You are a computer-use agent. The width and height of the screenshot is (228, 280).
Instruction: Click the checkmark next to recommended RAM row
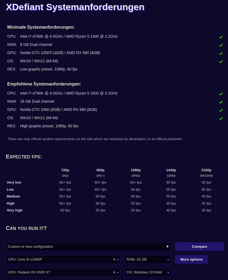tap(221, 102)
